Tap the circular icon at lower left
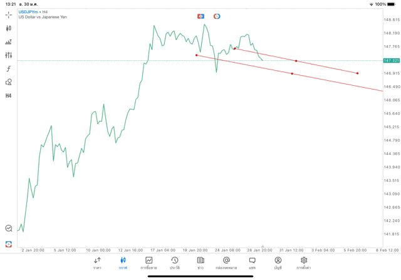The height and width of the screenshot is (280, 401). click(x=8, y=229)
